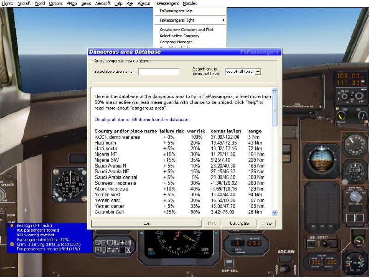369x277 pixels.
Task: Click the left NAV radio knob
Action: 345,96
